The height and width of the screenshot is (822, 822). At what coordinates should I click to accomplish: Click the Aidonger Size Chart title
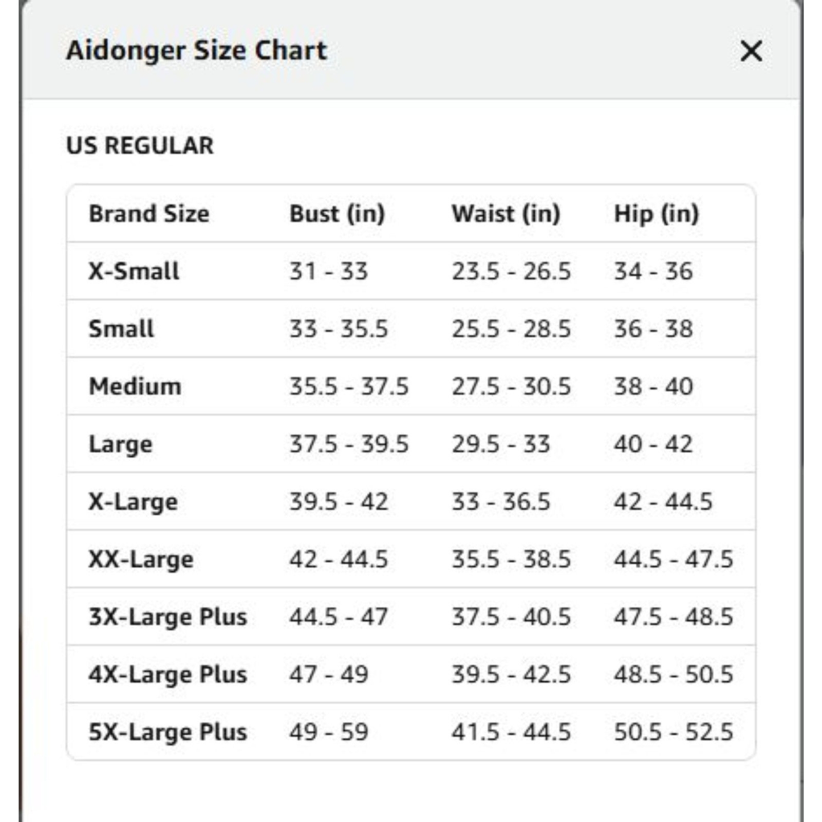[196, 50]
